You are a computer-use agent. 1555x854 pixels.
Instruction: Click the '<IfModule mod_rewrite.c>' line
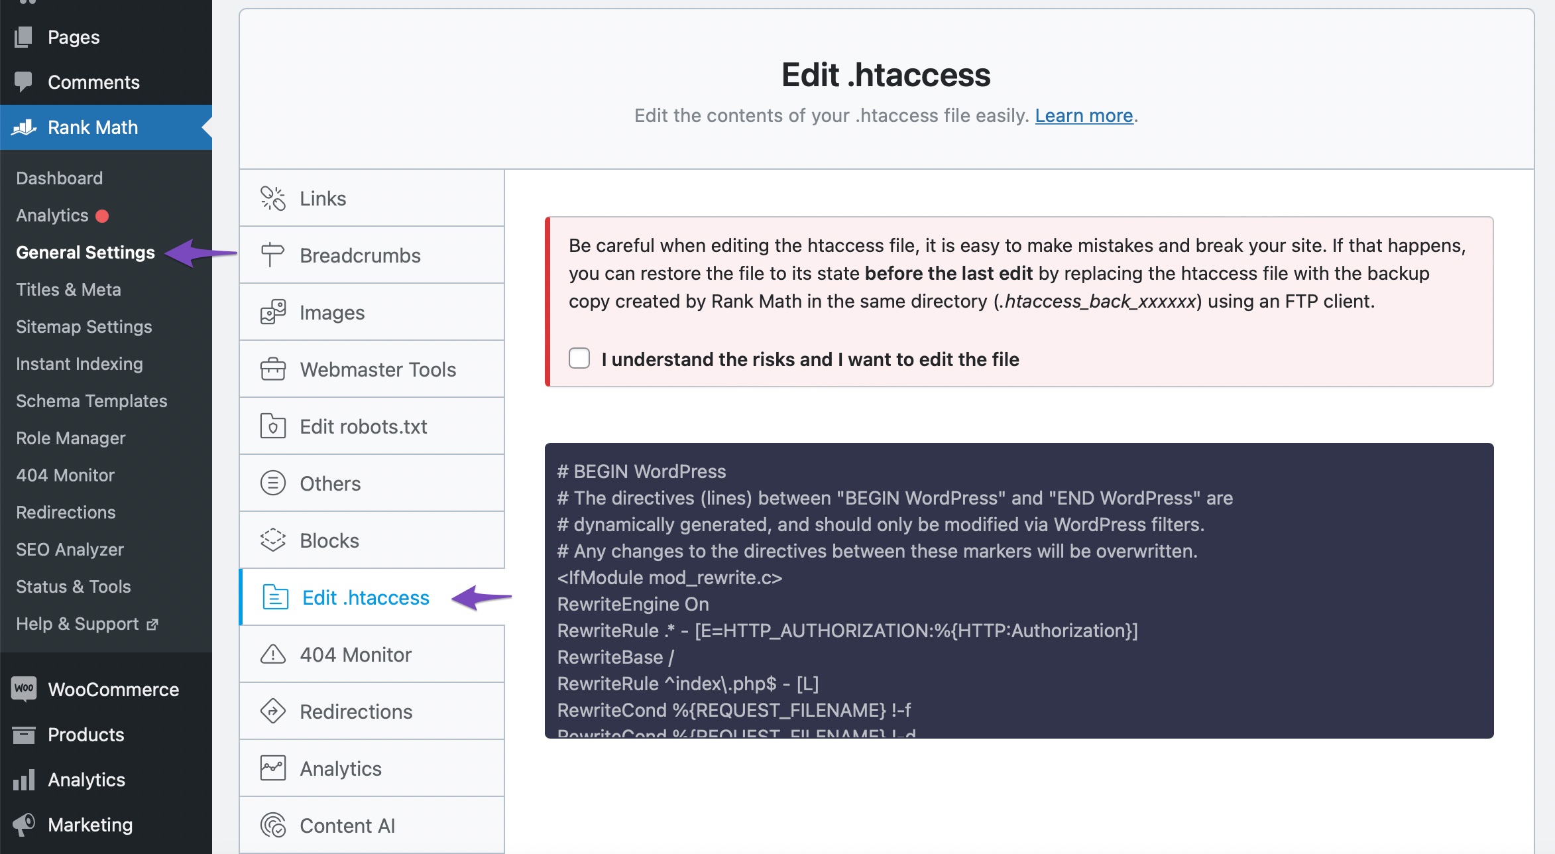click(669, 578)
